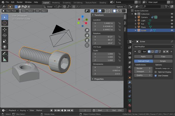Open the Render menu

pyautogui.click(x=20, y=2)
